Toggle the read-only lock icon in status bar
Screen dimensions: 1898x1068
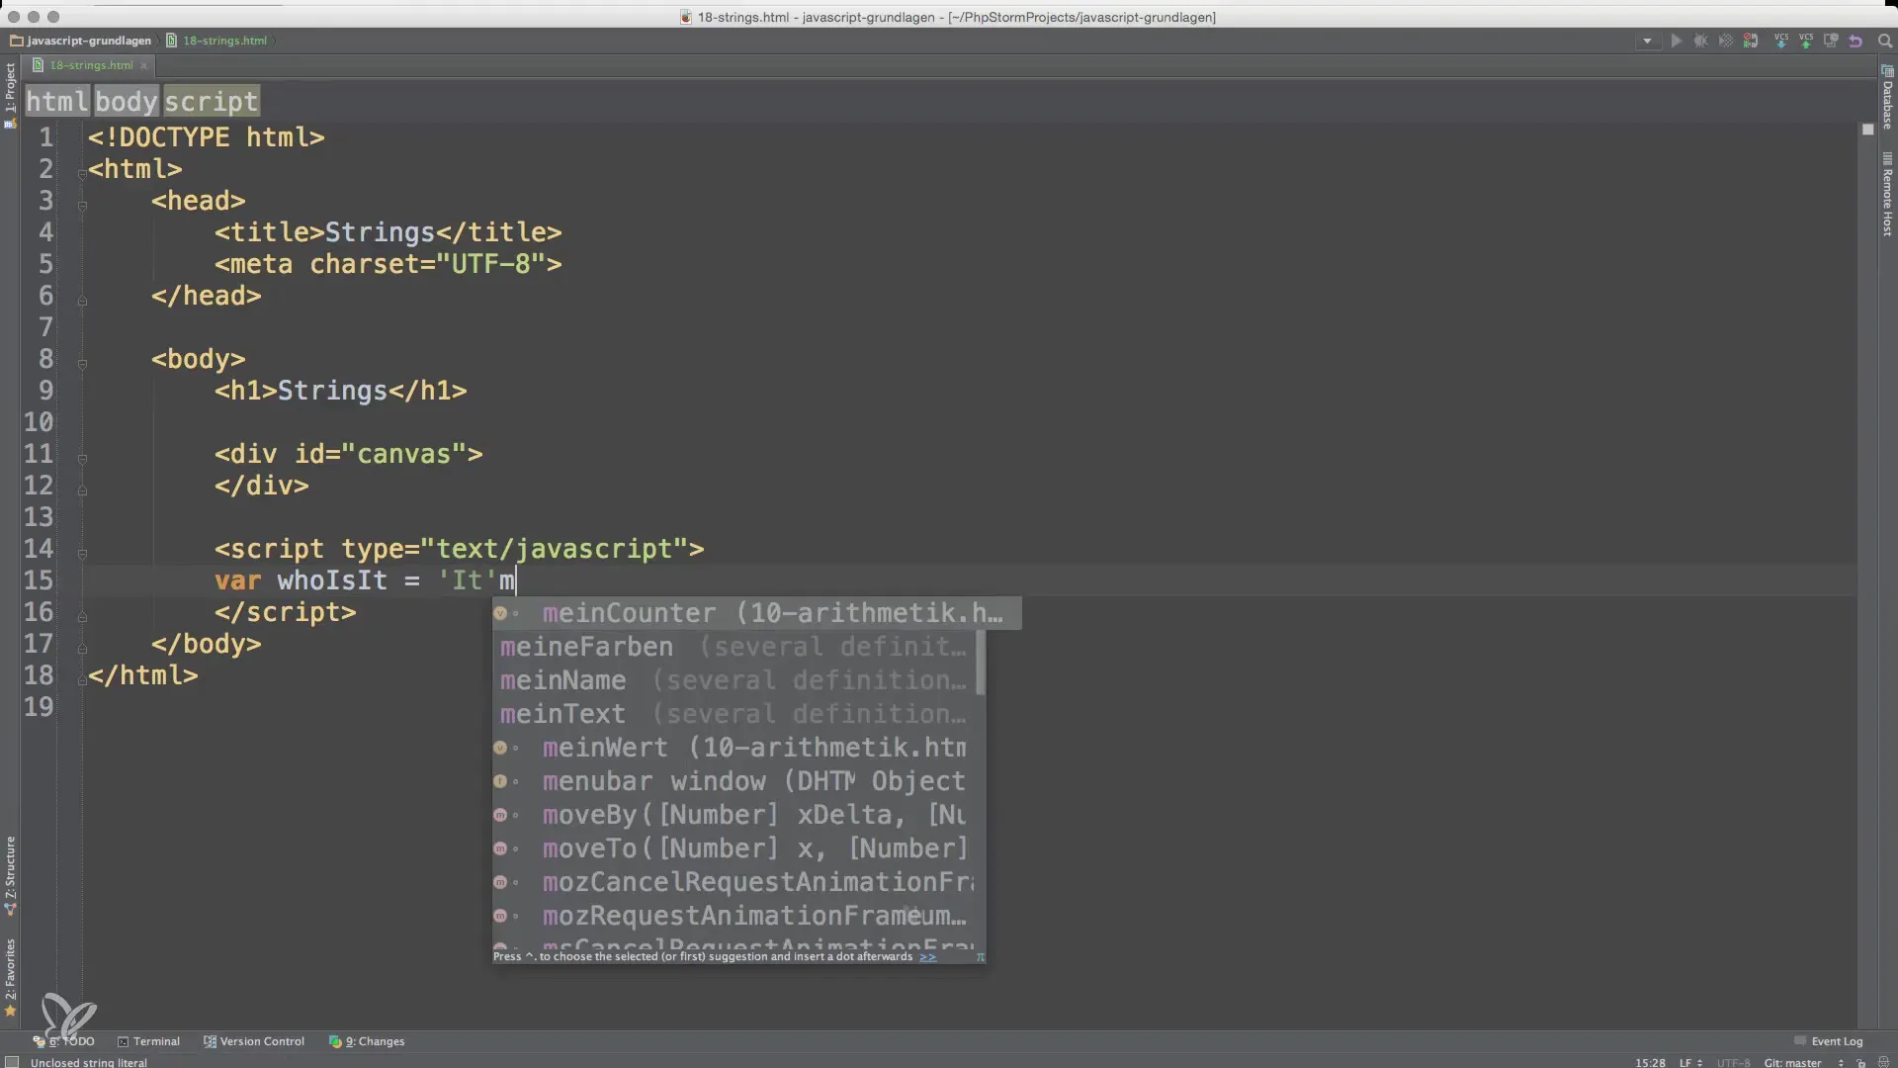[1860, 1063]
